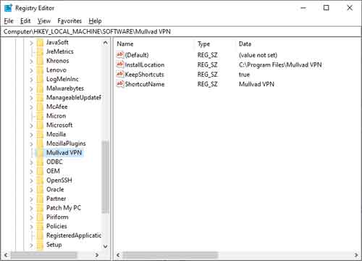Viewport: 362px width, 261px height.
Task: Select the OpenSSH key label
Action: [59, 181]
